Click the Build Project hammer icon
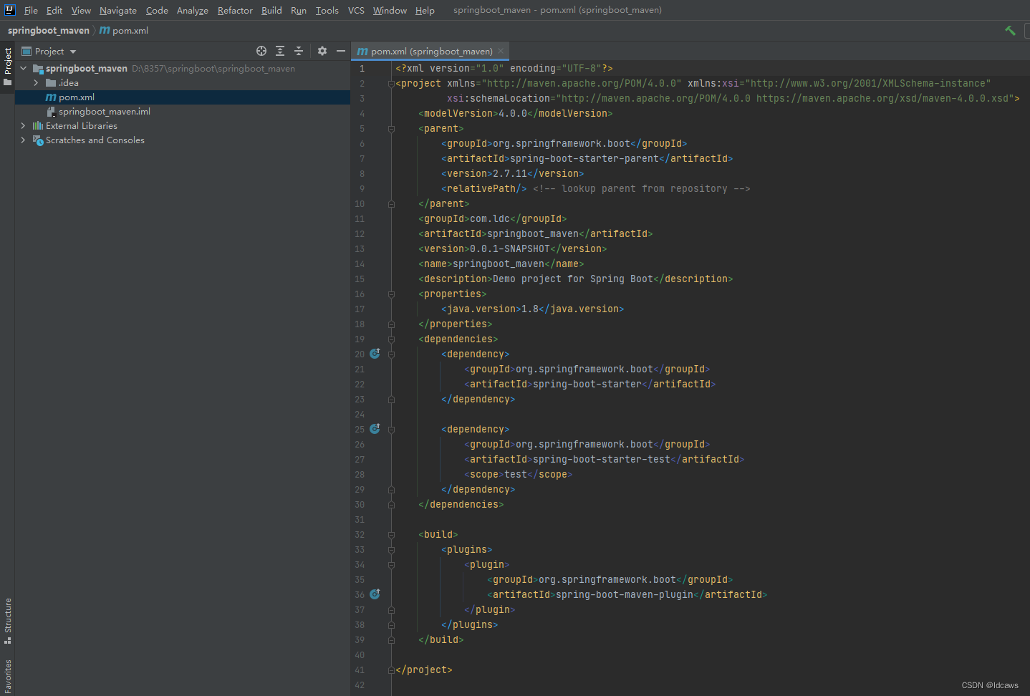 [x=1010, y=30]
